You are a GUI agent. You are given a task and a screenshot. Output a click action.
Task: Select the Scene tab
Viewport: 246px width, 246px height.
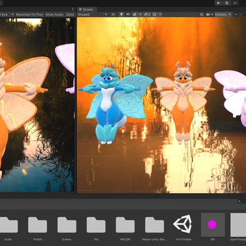(x=86, y=9)
